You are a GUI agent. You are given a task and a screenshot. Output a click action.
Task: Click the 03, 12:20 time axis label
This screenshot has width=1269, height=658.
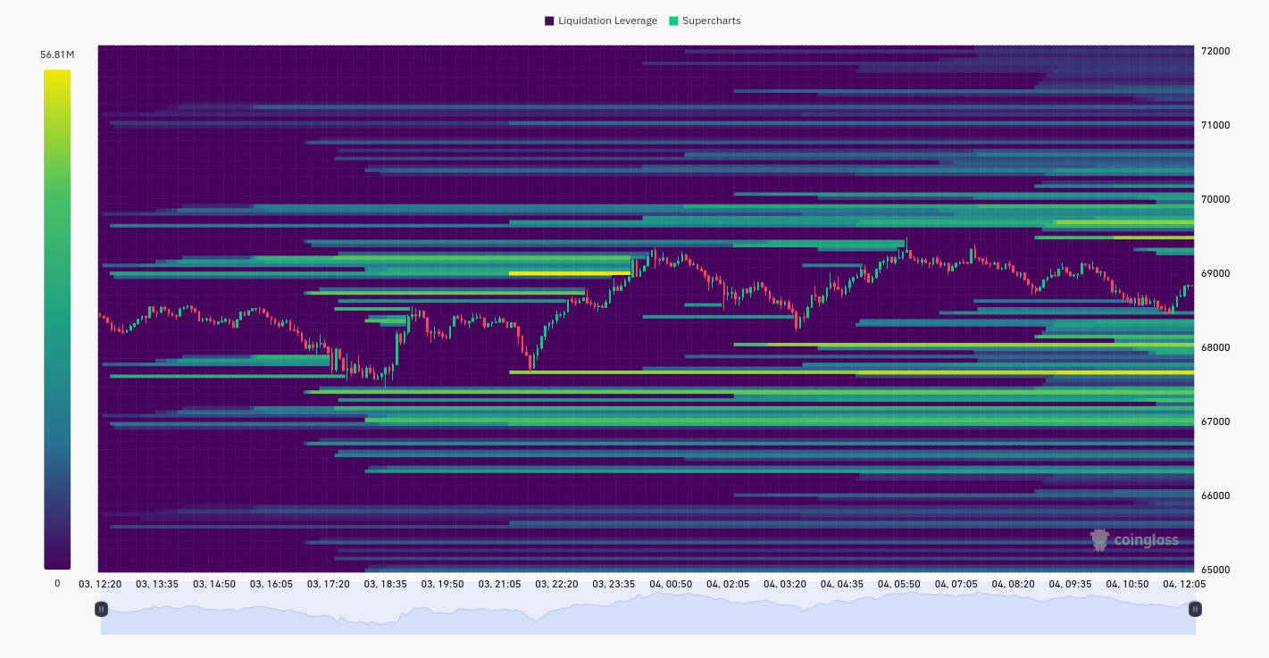tap(100, 584)
